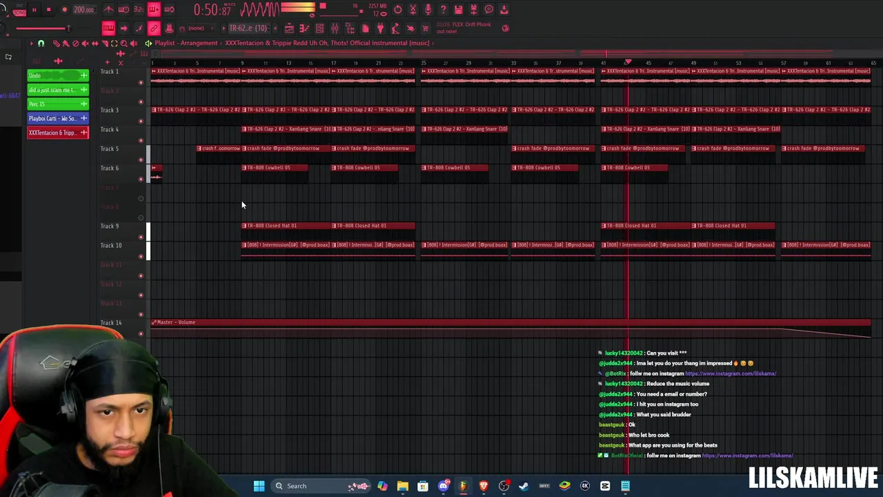This screenshot has width=883, height=497.
Task: Mute Track 5 with its dot
Action: pos(141,160)
